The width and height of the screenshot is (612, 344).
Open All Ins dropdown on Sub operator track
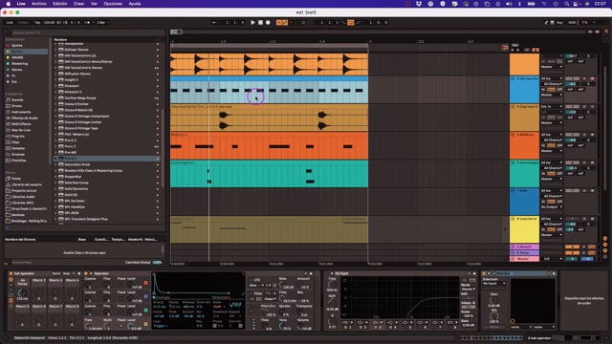tap(552, 78)
